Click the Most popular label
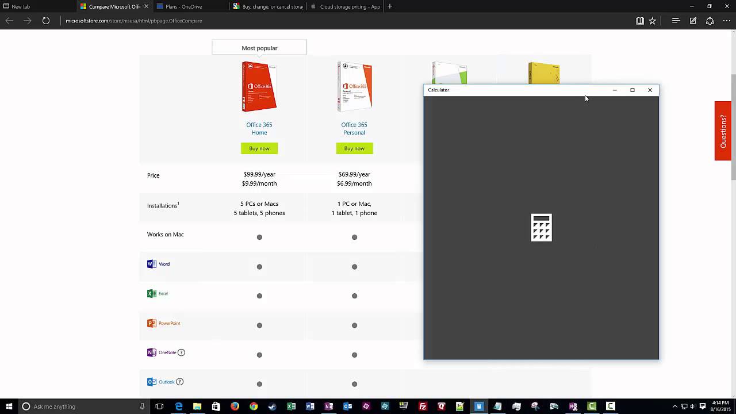736x414 pixels. (259, 48)
